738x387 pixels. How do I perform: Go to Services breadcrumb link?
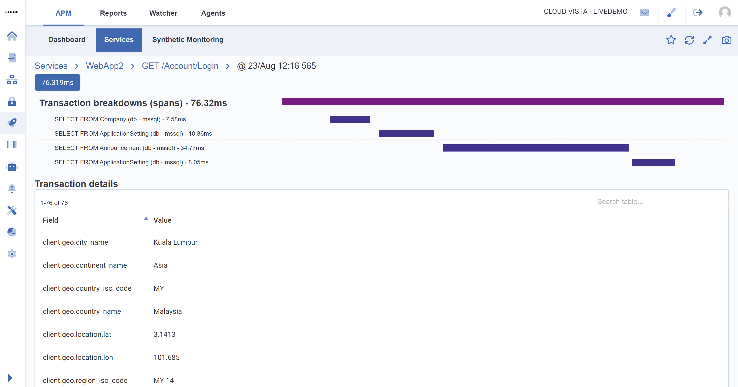pos(51,66)
